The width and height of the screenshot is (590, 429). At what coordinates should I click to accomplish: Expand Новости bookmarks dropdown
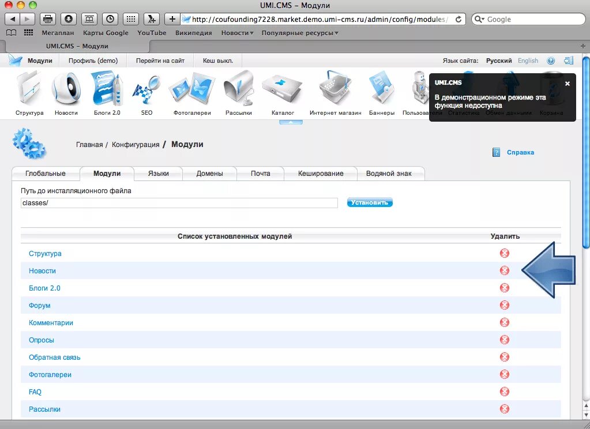pos(237,33)
